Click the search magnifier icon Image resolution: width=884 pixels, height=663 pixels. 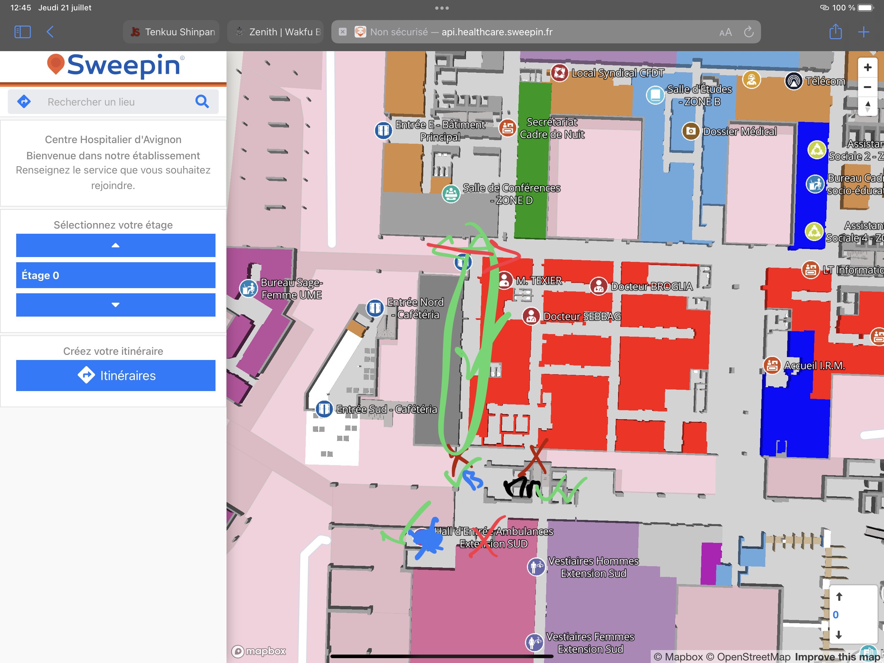click(x=202, y=102)
